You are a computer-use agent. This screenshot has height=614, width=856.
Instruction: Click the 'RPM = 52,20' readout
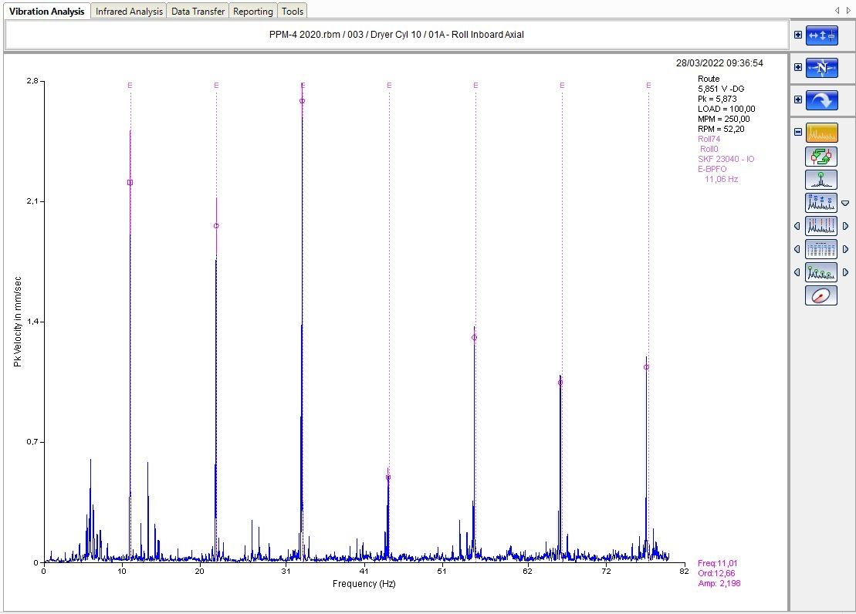point(721,129)
